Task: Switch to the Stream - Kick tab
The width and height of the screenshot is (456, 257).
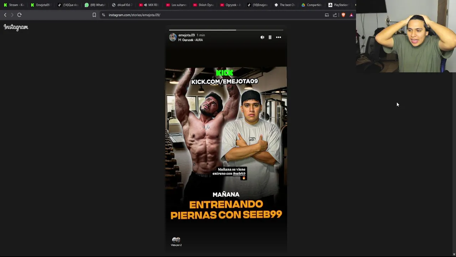Action: click(14, 5)
